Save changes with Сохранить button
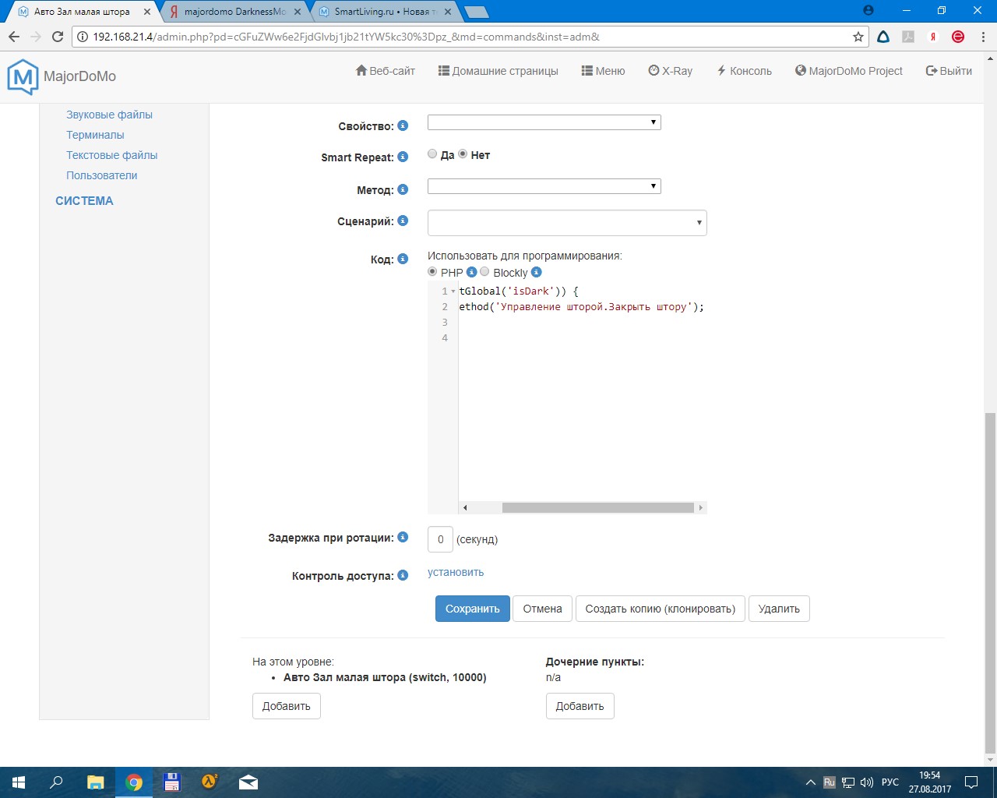The height and width of the screenshot is (798, 997). tap(473, 609)
